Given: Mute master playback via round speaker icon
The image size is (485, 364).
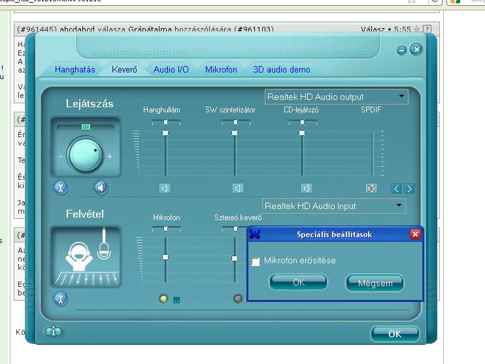Looking at the screenshot, I should [x=101, y=188].
